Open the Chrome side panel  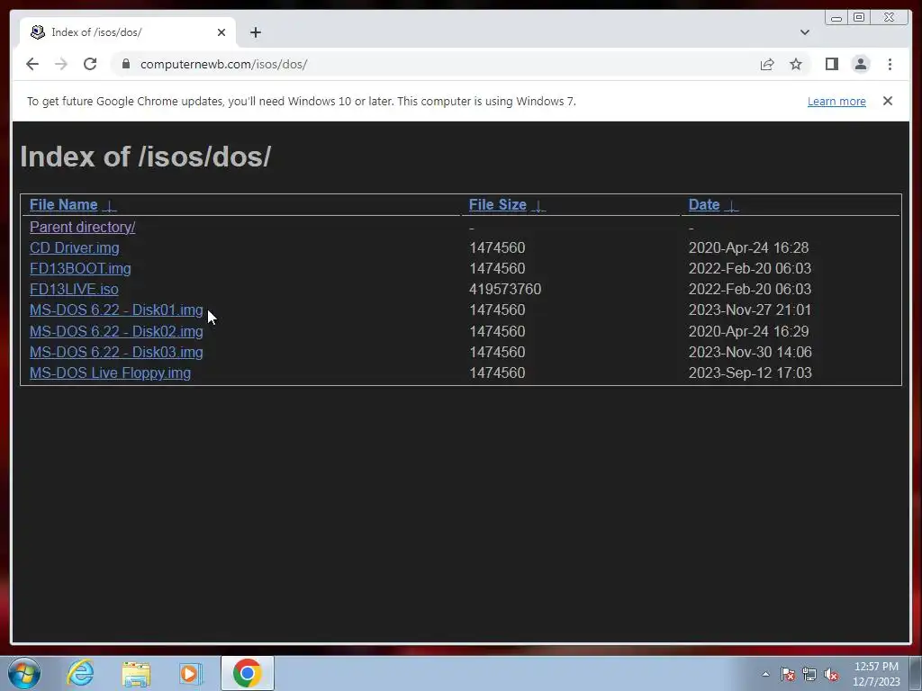tap(831, 64)
